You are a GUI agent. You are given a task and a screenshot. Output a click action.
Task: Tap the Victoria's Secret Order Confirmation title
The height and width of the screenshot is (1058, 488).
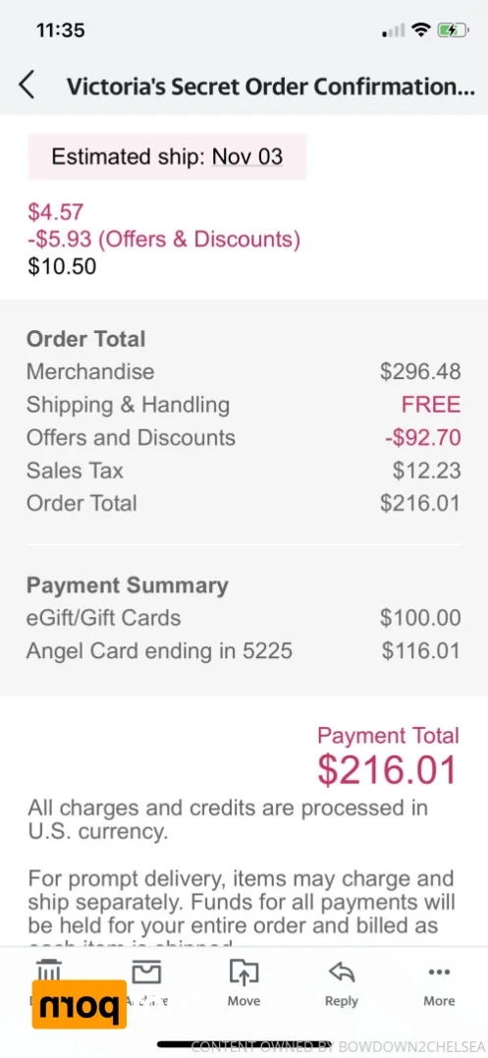tap(270, 86)
